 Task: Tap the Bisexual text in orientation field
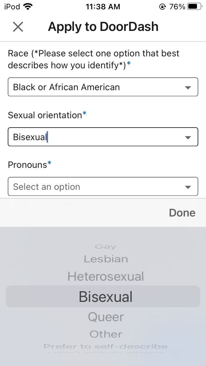[30, 137]
